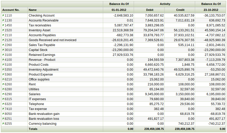227x133 pixels.
Task: Open the zoom arrow for account 4100
Action: click(3, 60)
